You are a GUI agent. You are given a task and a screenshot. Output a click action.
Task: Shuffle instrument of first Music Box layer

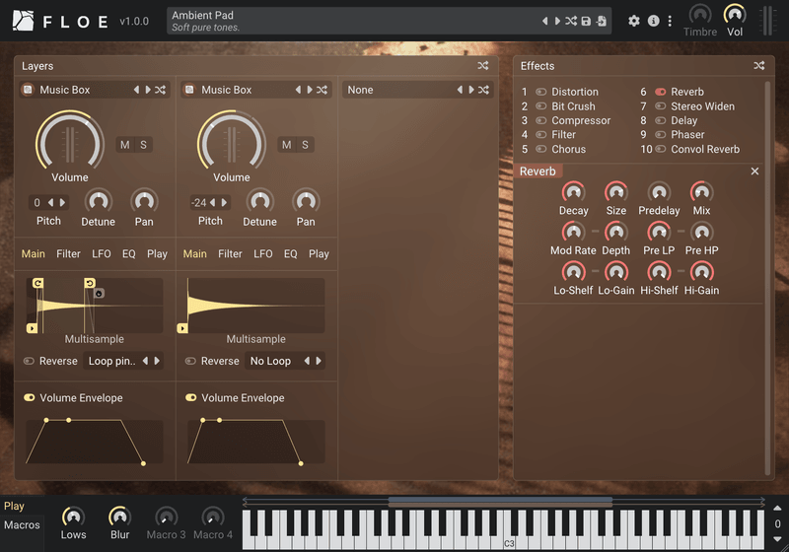pos(160,90)
